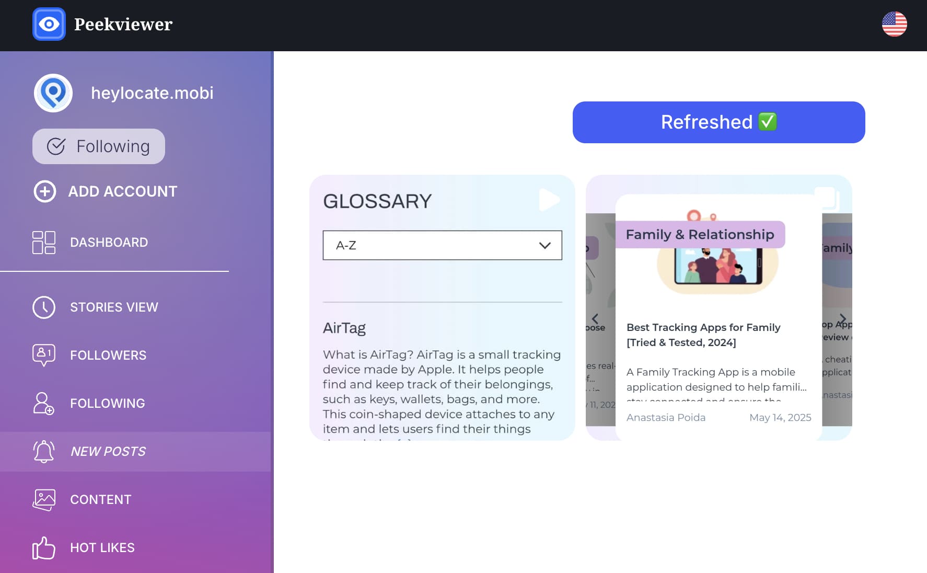Click the Peekviewer brand title
This screenshot has height=573, width=927.
click(x=123, y=24)
